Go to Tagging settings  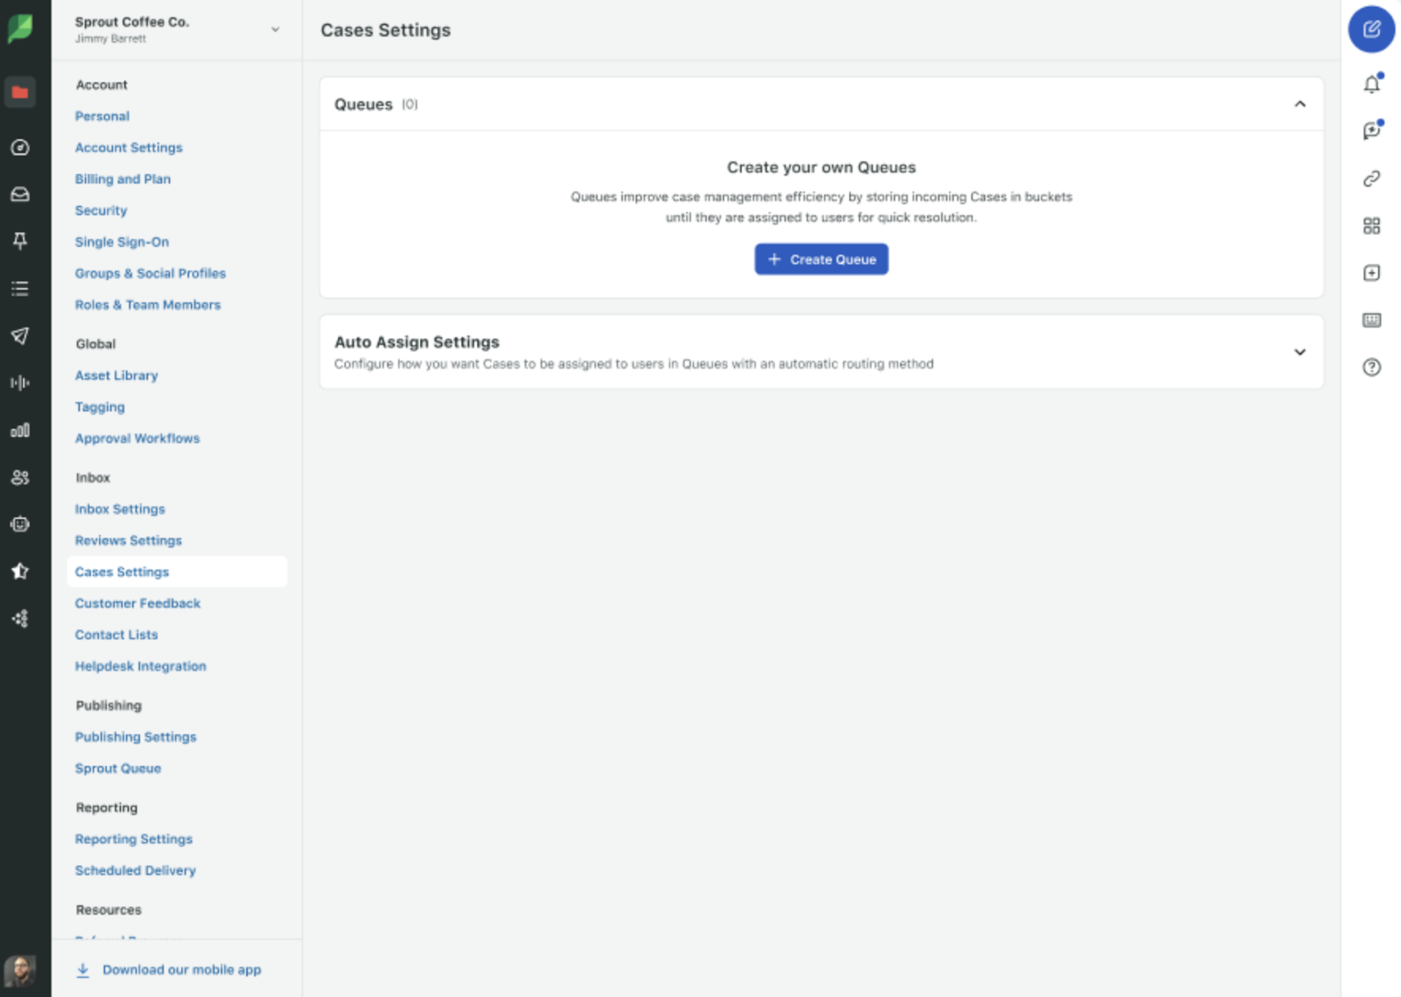100,407
